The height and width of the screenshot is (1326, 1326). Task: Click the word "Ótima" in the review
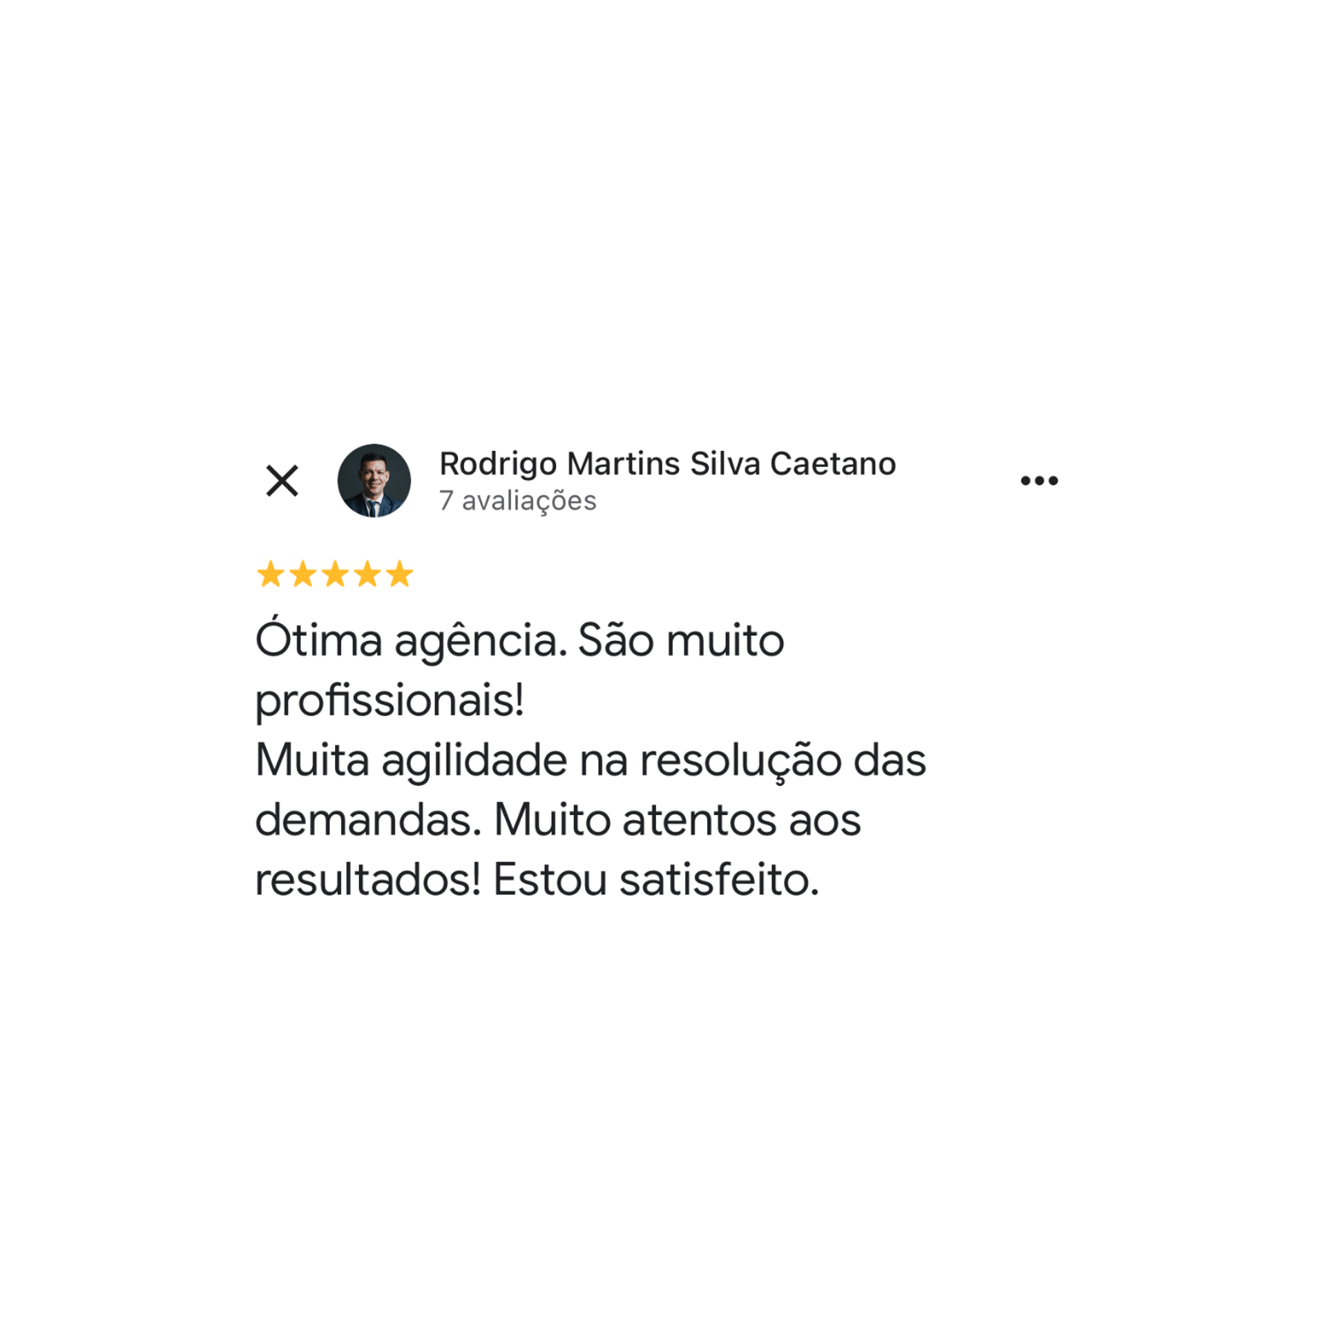[318, 637]
